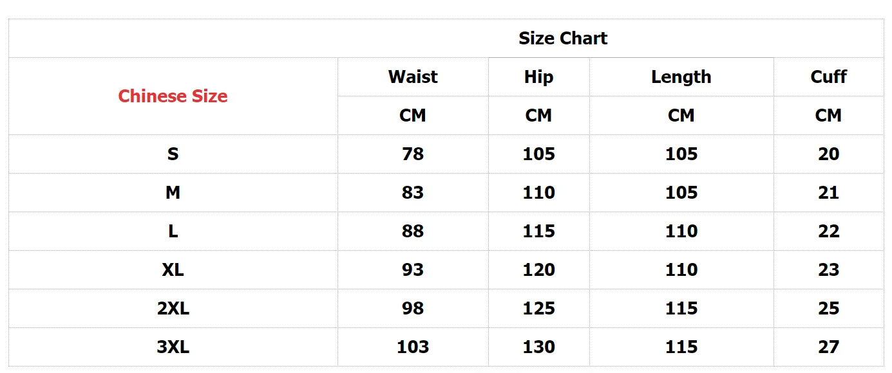Select the 2XL size row label
The image size is (892, 373).
pyautogui.click(x=173, y=309)
